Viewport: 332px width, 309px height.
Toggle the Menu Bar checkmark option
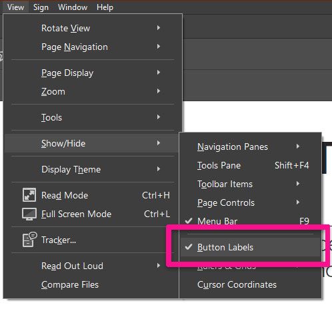pyautogui.click(x=250, y=221)
